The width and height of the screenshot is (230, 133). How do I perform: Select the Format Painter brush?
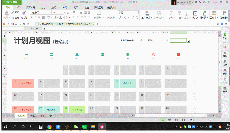[24, 13]
